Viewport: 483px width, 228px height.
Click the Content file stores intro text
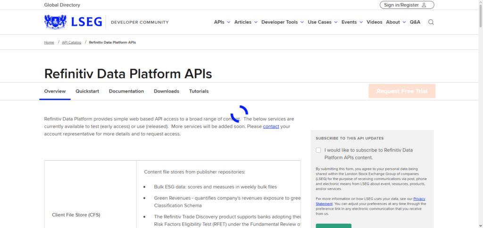(x=195, y=172)
